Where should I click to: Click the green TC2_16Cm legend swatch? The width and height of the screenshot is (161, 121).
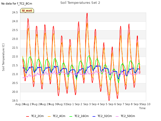point(71,116)
